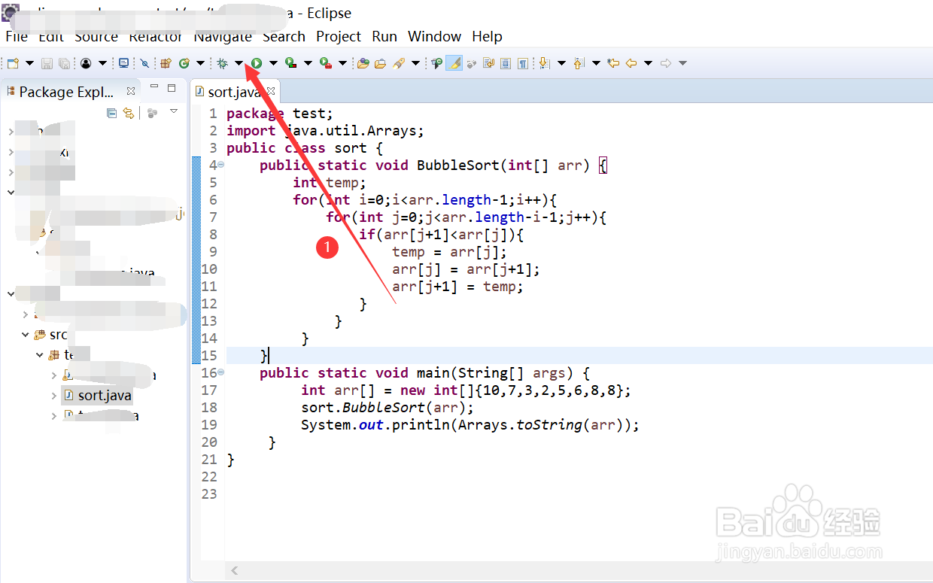Open the Run configurations dropdown arrow
Screen dimensions: 933x583
[x=273, y=63]
